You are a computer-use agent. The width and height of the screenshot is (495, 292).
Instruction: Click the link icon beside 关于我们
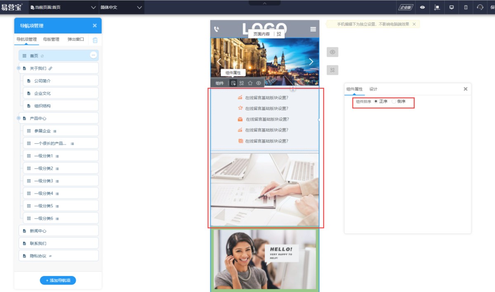pos(50,68)
